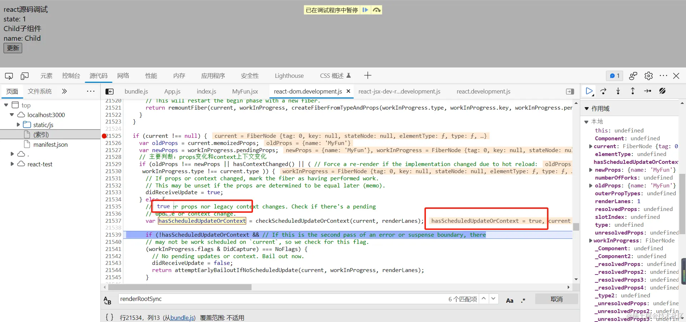Go to previous search match
Screen dimensions: 686x322
(x=483, y=298)
